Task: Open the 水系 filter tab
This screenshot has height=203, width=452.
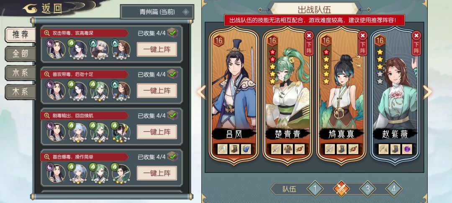Action: (x=20, y=73)
